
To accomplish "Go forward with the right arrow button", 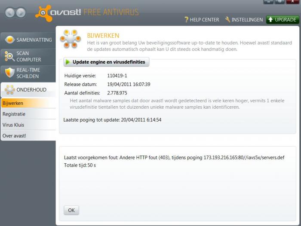I will click(x=21, y=13).
